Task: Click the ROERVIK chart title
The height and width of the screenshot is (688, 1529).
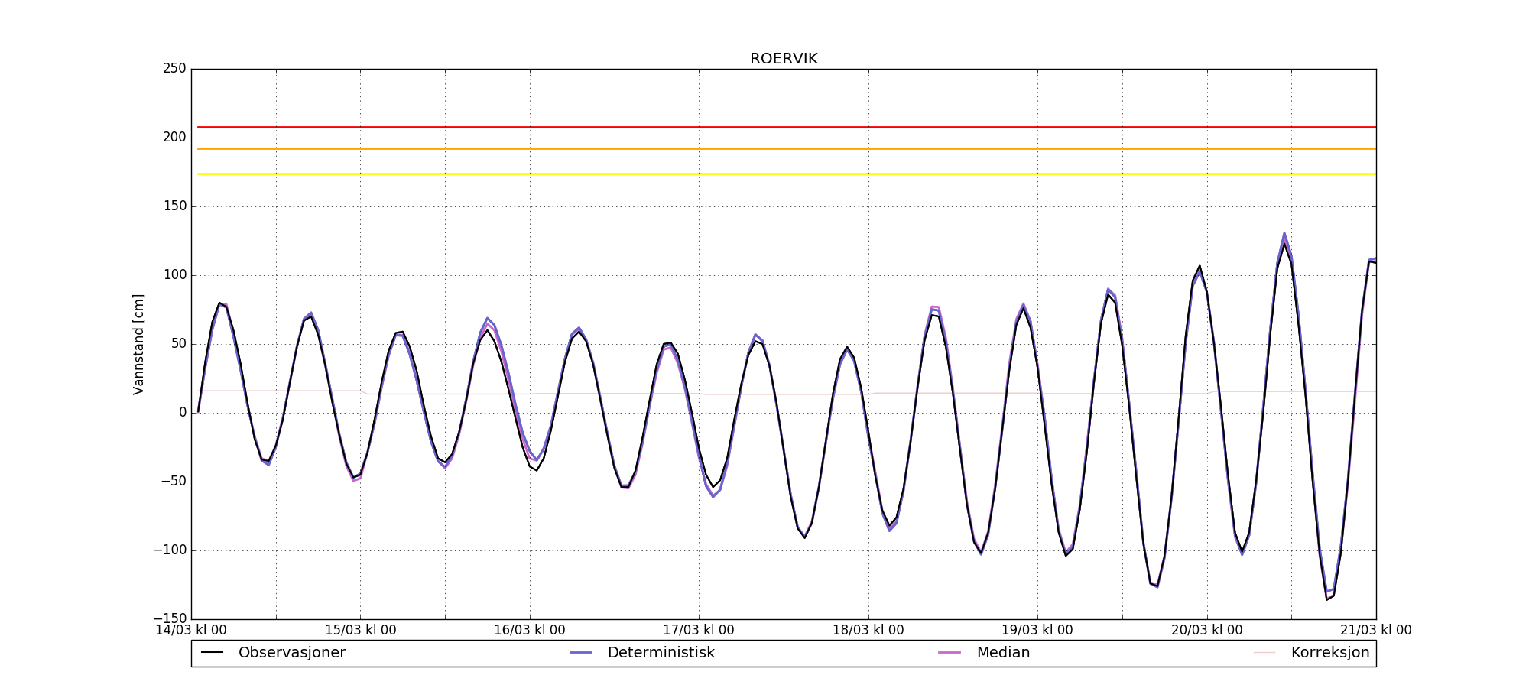Action: click(784, 59)
